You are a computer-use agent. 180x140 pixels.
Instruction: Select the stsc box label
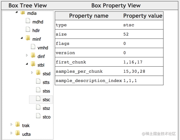pos(46,100)
